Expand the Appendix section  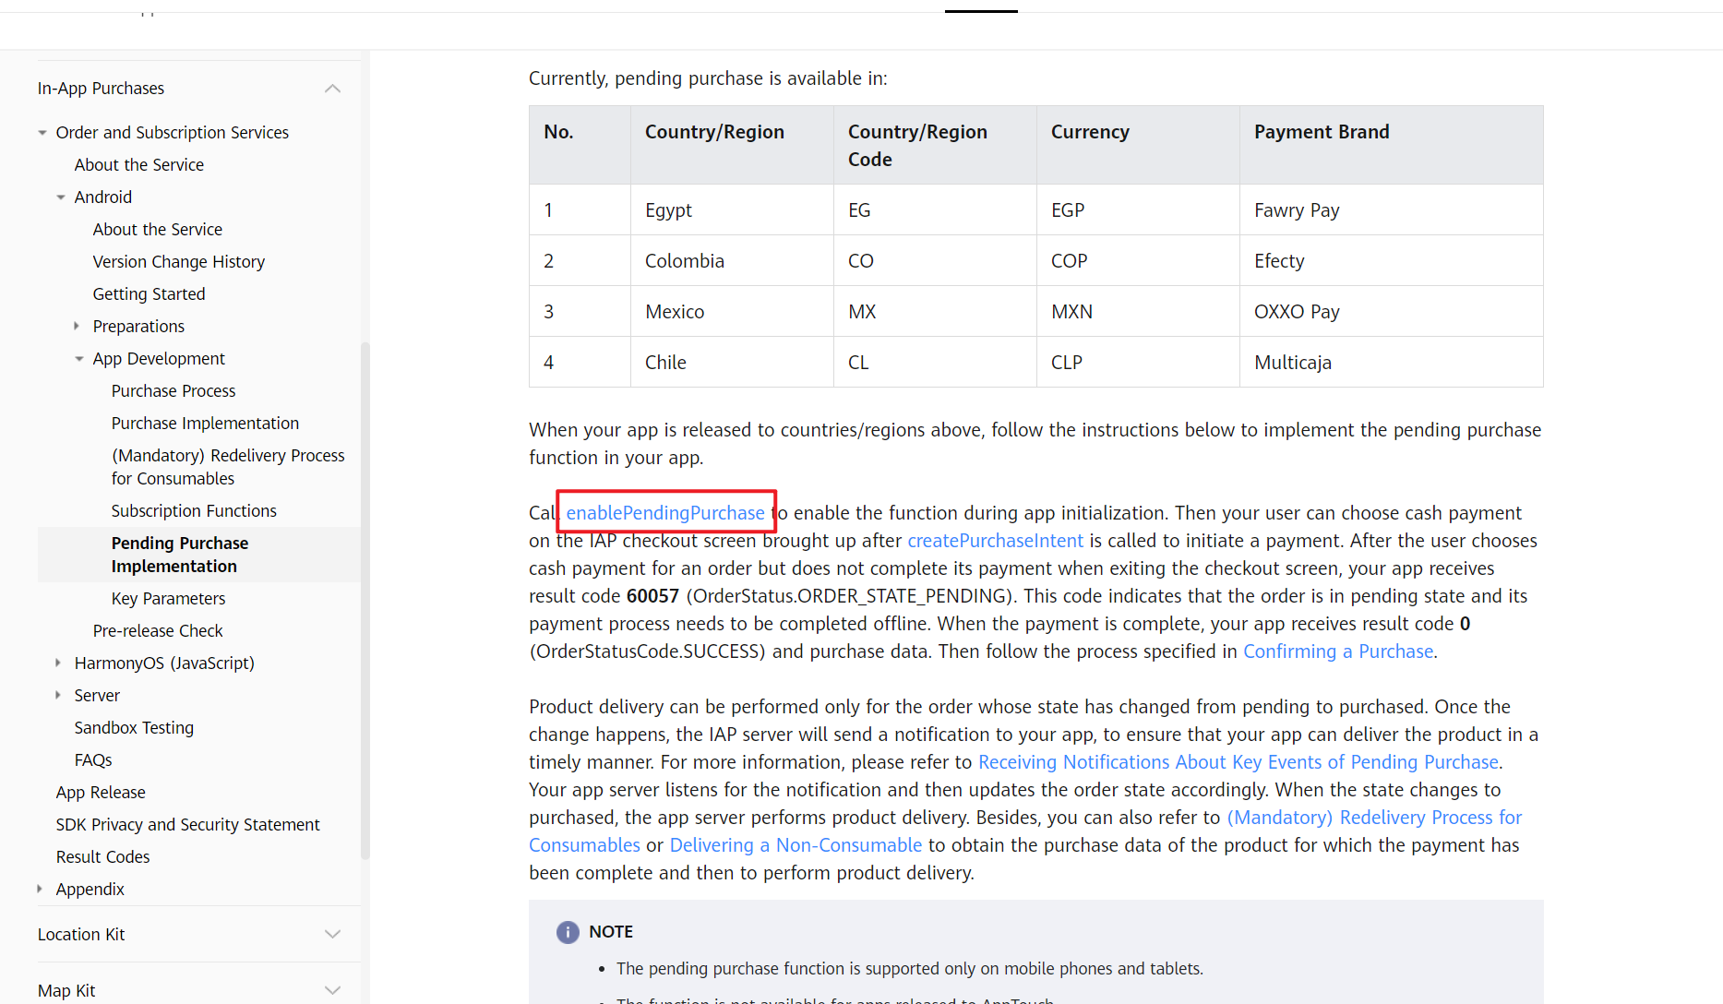[40, 889]
